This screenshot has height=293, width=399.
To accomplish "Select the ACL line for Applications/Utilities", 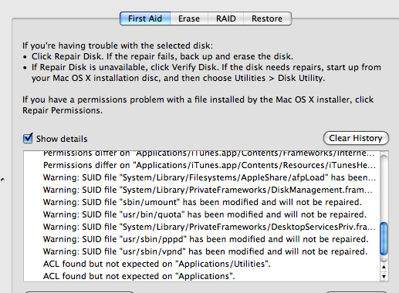I will [x=157, y=264].
